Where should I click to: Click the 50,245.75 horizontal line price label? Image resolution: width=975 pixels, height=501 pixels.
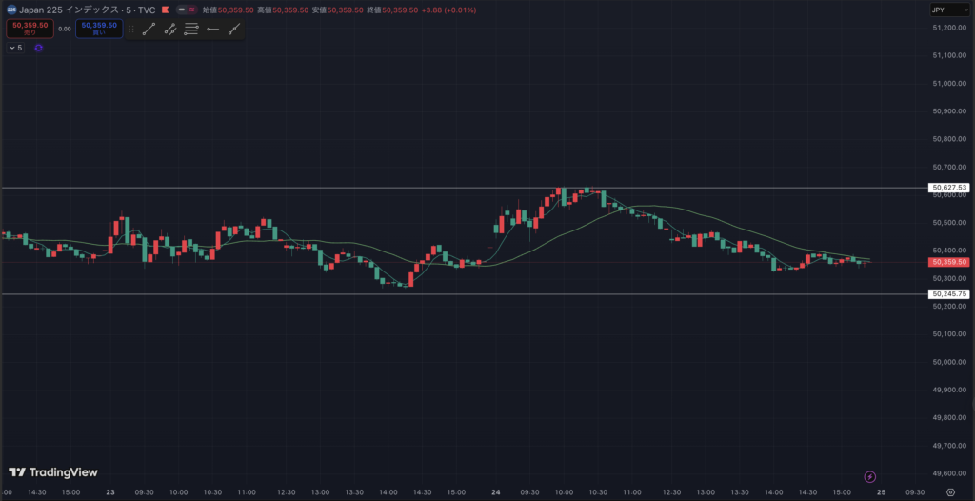pyautogui.click(x=949, y=294)
